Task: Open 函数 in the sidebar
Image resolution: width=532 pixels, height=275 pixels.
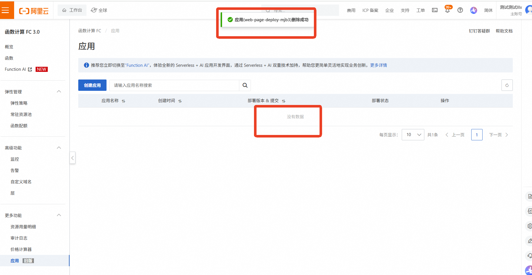Action: [x=9, y=58]
